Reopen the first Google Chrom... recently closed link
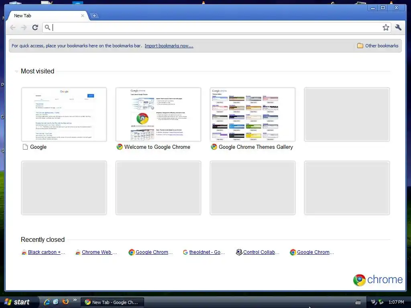 [154, 252]
